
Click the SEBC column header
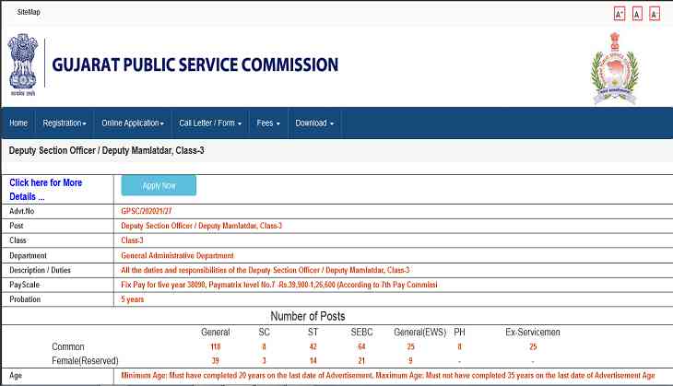coord(361,332)
